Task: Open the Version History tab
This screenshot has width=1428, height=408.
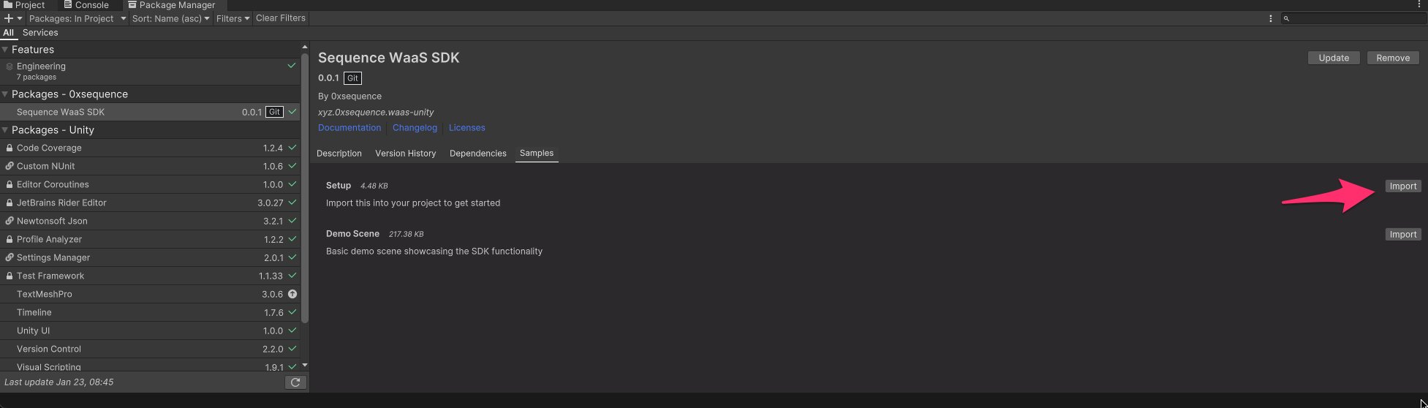Action: [x=406, y=154]
